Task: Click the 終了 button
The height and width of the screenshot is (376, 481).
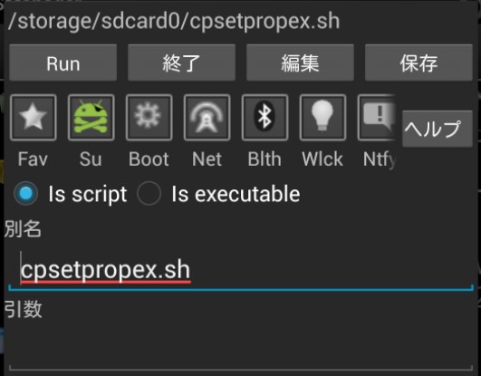Action: pyautogui.click(x=181, y=63)
